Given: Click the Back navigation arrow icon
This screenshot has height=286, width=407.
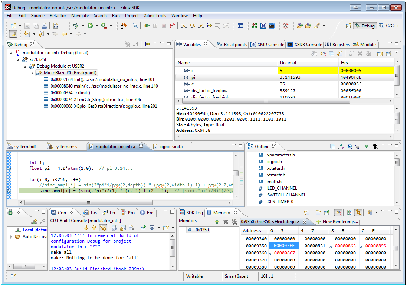Looking at the screenshot, I should point(64,34).
